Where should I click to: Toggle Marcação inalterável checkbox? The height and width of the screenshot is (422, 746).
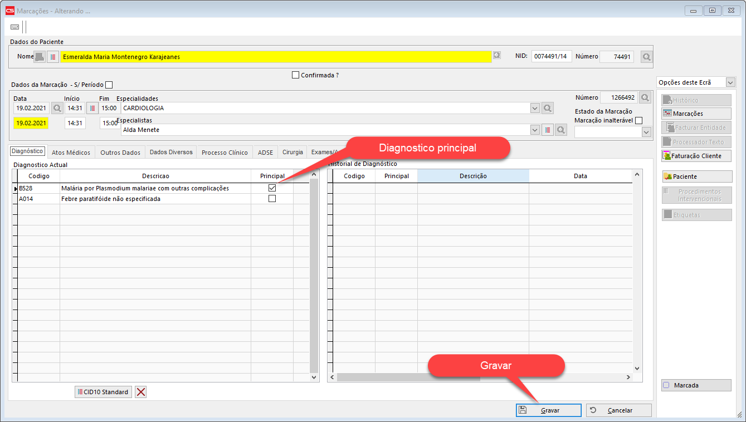pyautogui.click(x=638, y=120)
